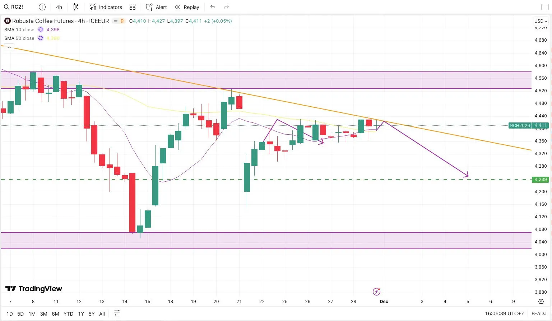Toggle B-ADJ back adjustment
552x321 pixels.
tap(539, 313)
